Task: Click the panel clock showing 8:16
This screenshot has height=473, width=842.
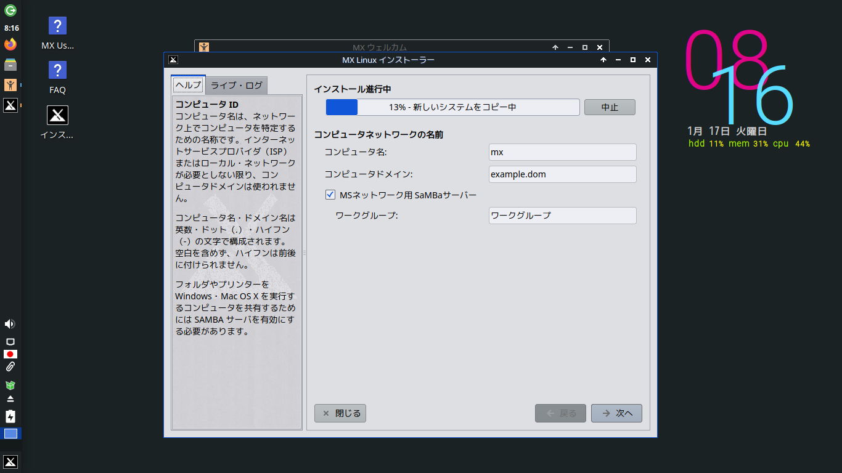Action: (x=11, y=28)
